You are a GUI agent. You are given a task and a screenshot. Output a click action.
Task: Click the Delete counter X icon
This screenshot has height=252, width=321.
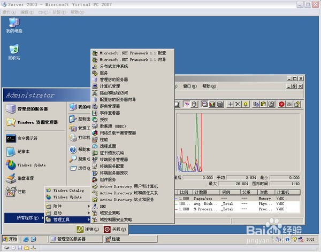click(x=238, y=104)
